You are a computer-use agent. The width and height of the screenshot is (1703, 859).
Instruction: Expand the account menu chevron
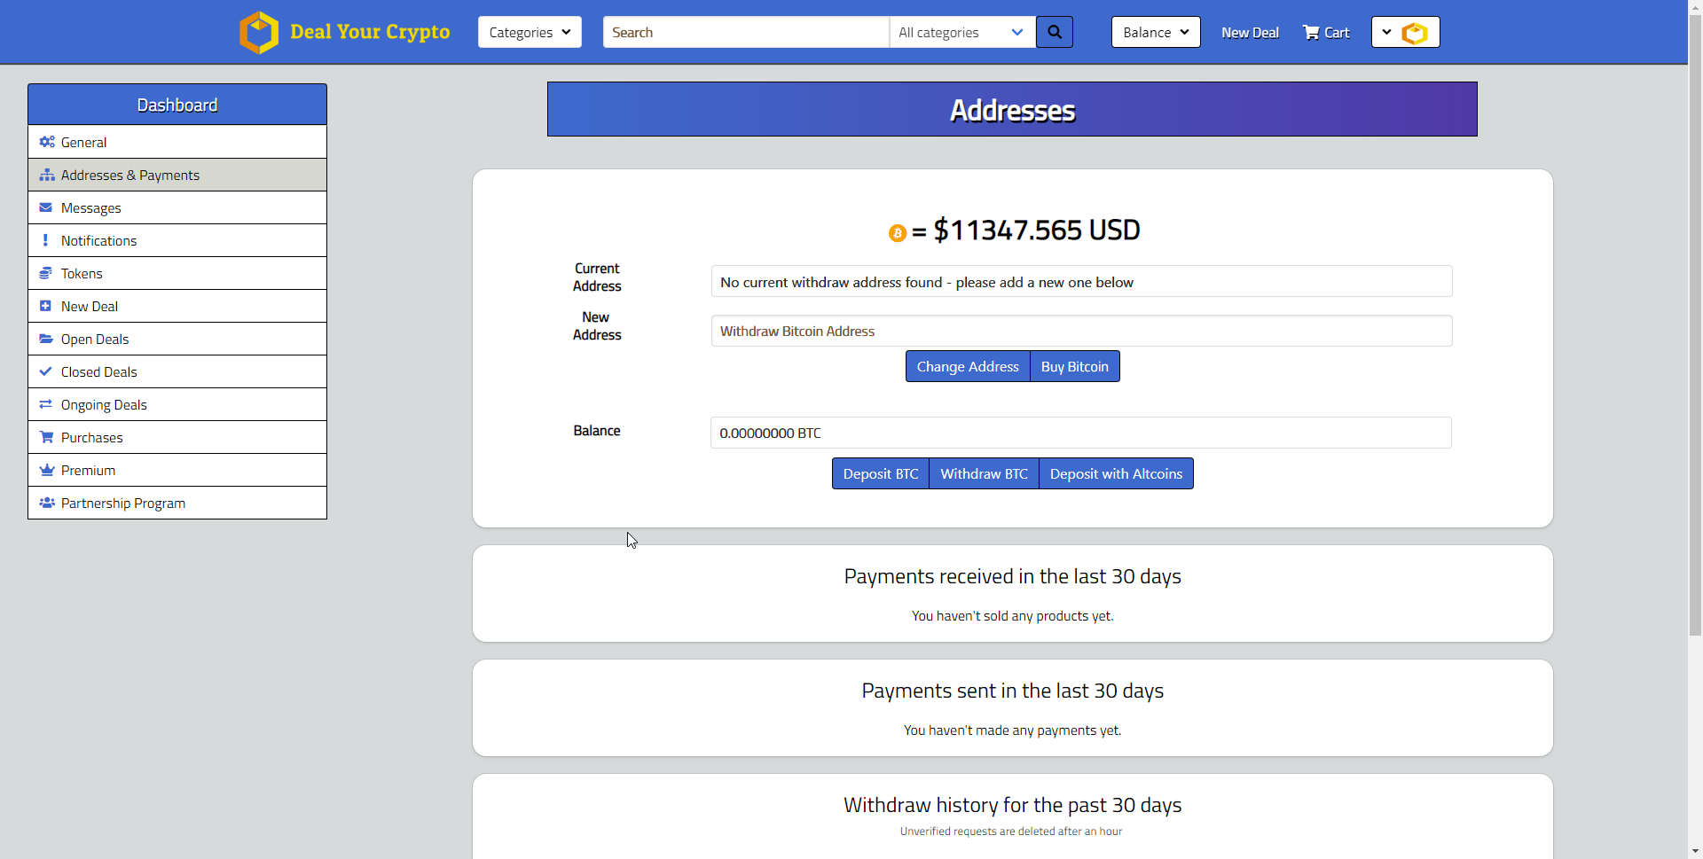click(x=1387, y=32)
